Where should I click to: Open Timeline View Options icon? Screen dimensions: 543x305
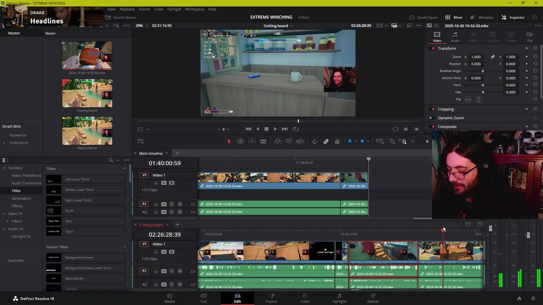coord(140,141)
